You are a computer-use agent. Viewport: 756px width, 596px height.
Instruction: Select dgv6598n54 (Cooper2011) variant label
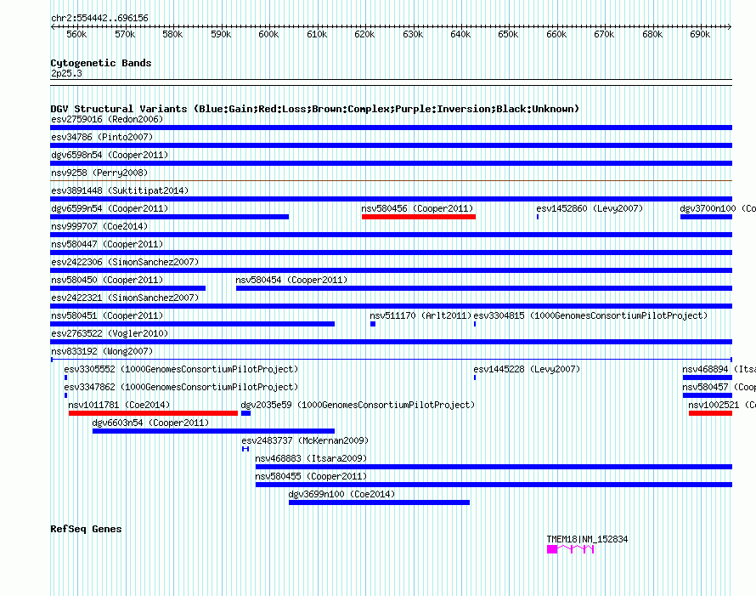click(110, 155)
